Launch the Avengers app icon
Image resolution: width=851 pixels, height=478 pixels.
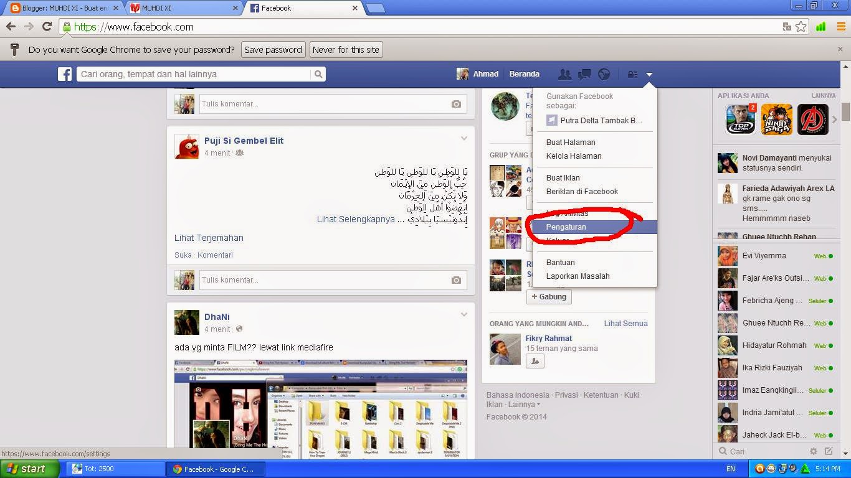(813, 119)
